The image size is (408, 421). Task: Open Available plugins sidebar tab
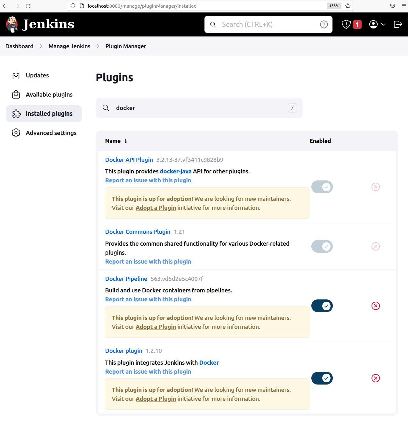coord(44,95)
